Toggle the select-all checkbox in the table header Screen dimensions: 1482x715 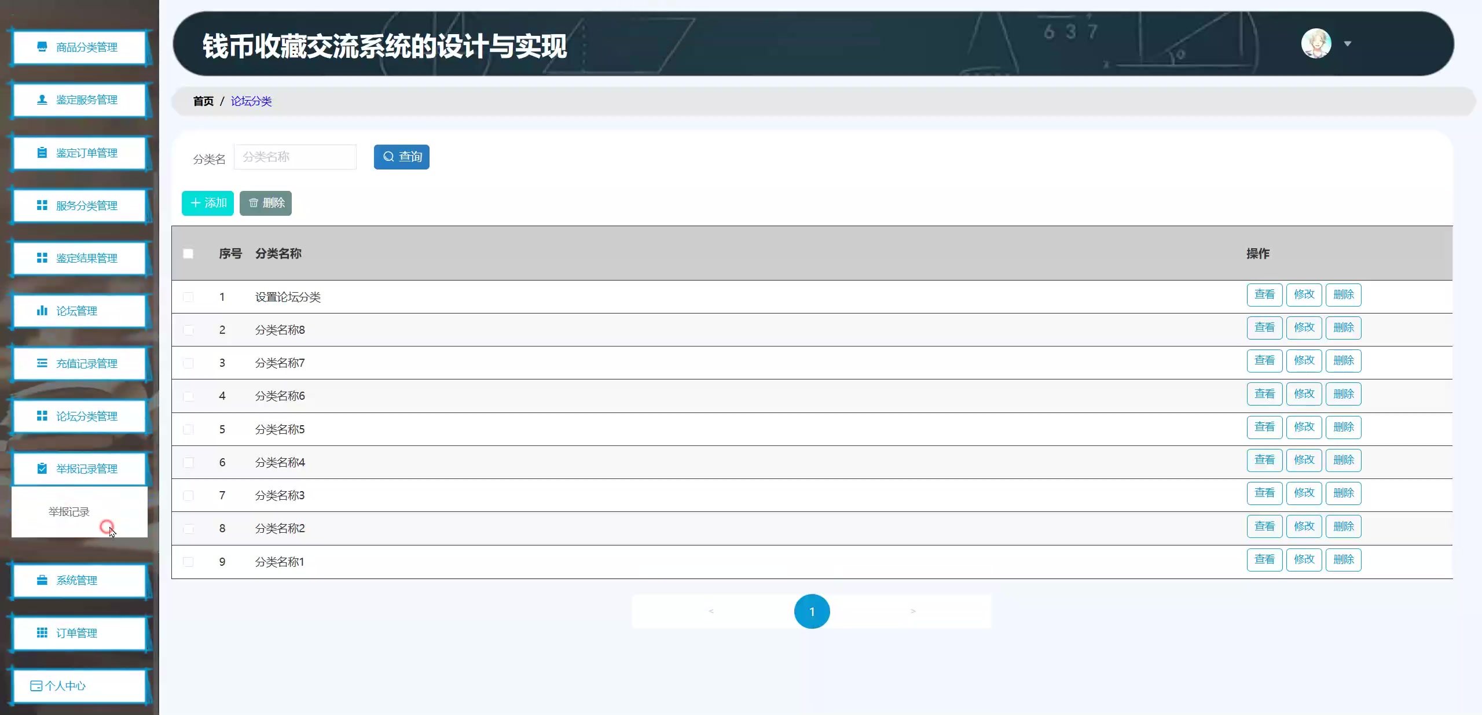(188, 253)
